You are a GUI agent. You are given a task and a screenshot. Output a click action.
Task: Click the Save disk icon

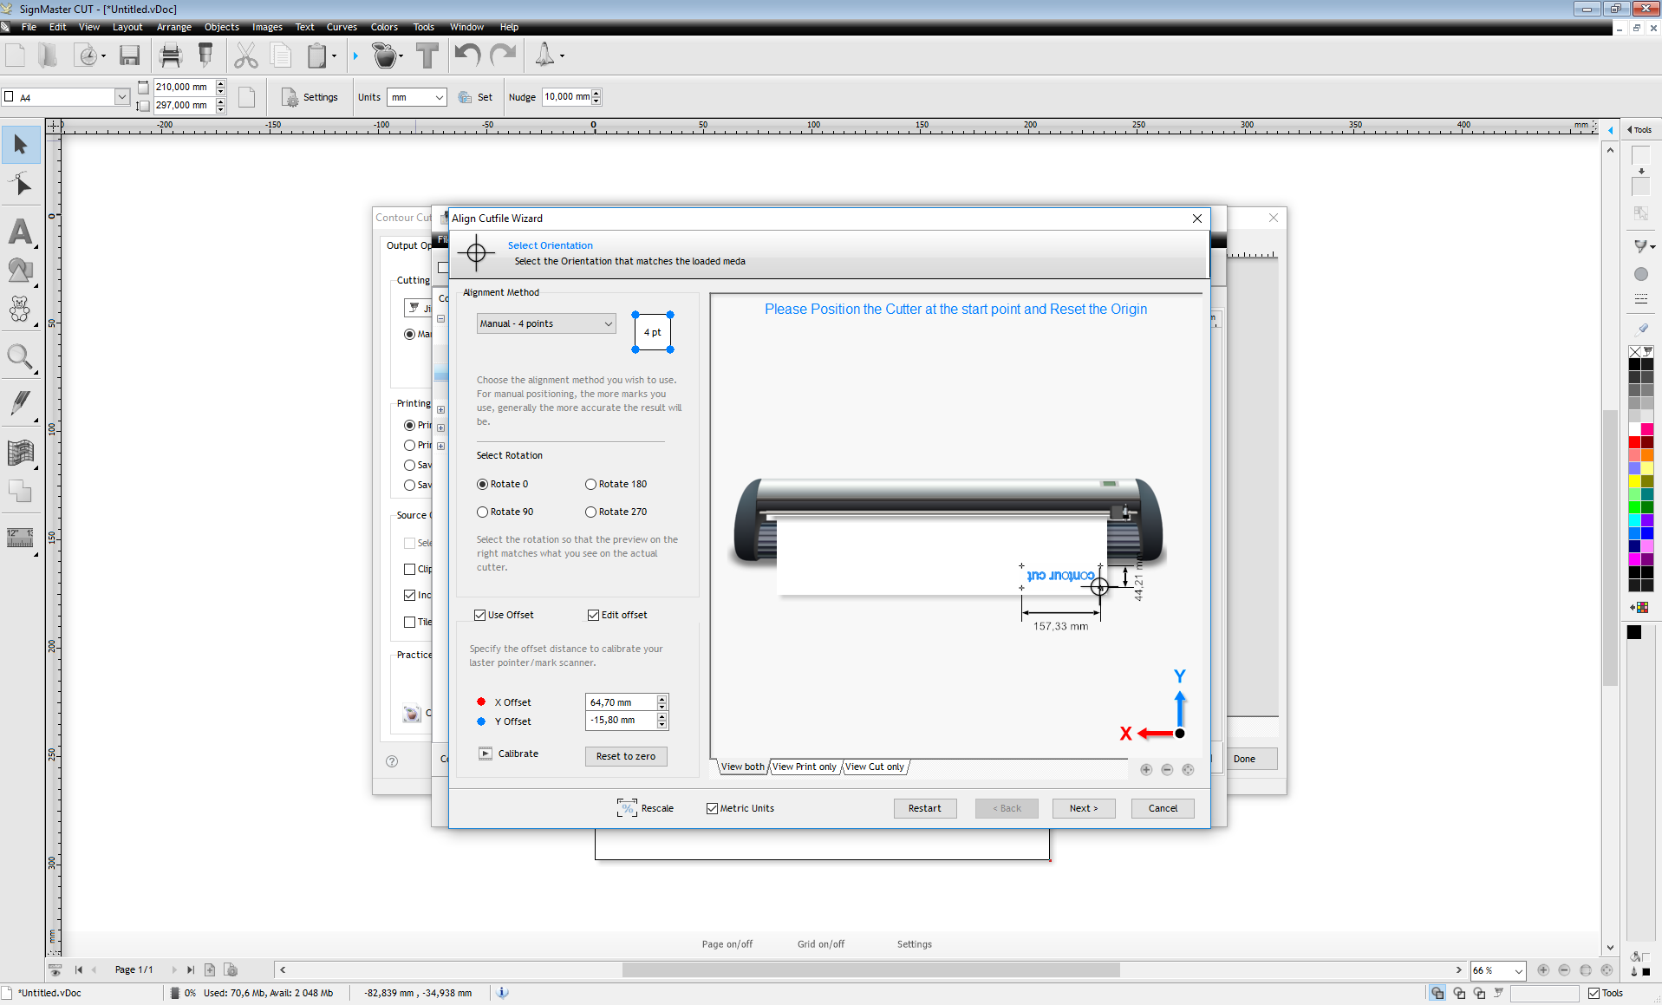pos(129,55)
